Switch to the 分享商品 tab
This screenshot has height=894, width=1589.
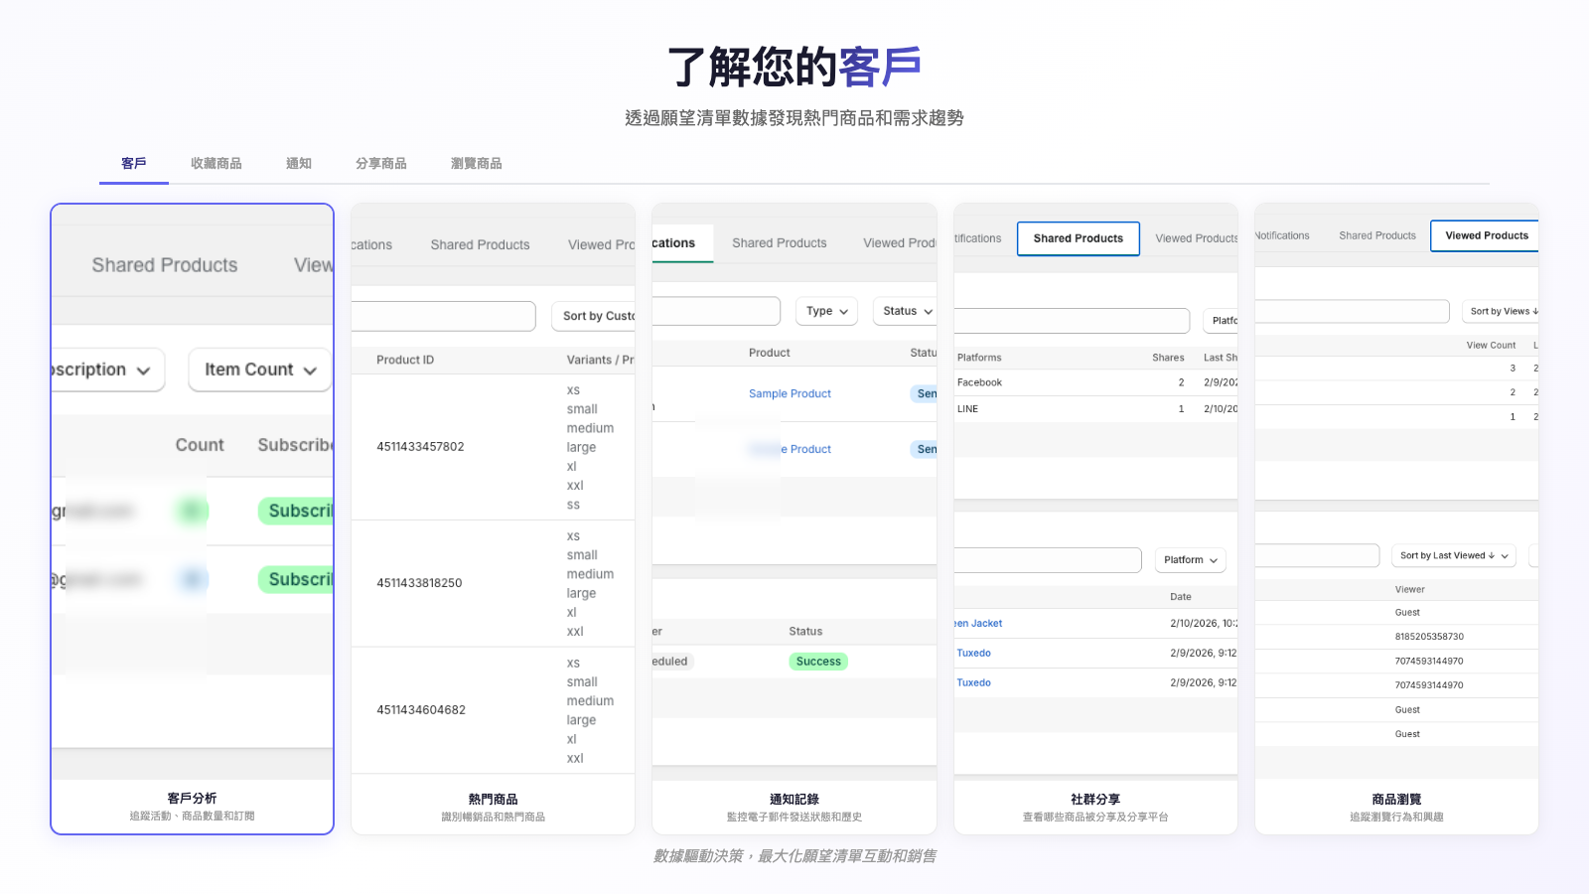coord(381,164)
